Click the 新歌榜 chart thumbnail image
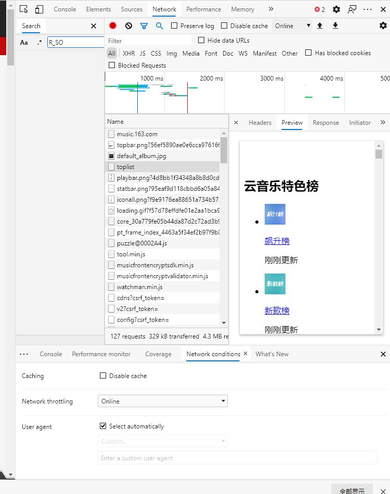The width and height of the screenshot is (390, 494). coord(275,284)
